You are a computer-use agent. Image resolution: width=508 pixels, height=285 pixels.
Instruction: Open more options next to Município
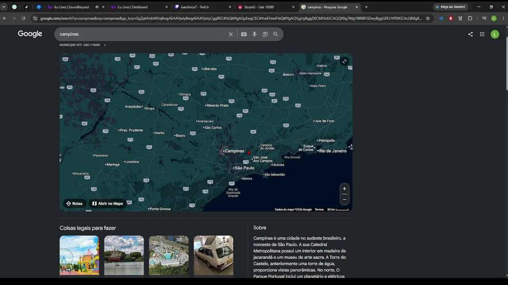point(105,45)
